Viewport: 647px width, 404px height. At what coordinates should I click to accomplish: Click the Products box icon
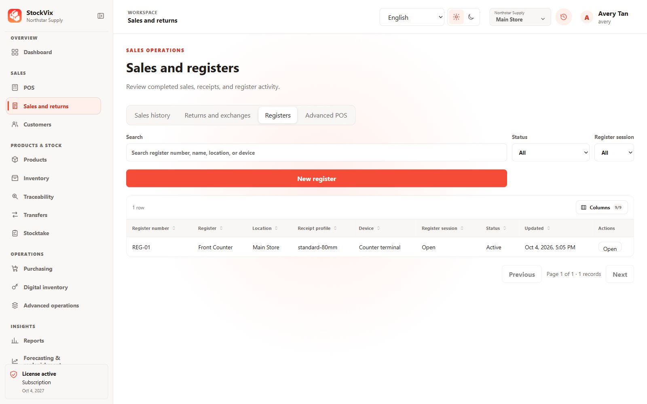[x=15, y=160]
